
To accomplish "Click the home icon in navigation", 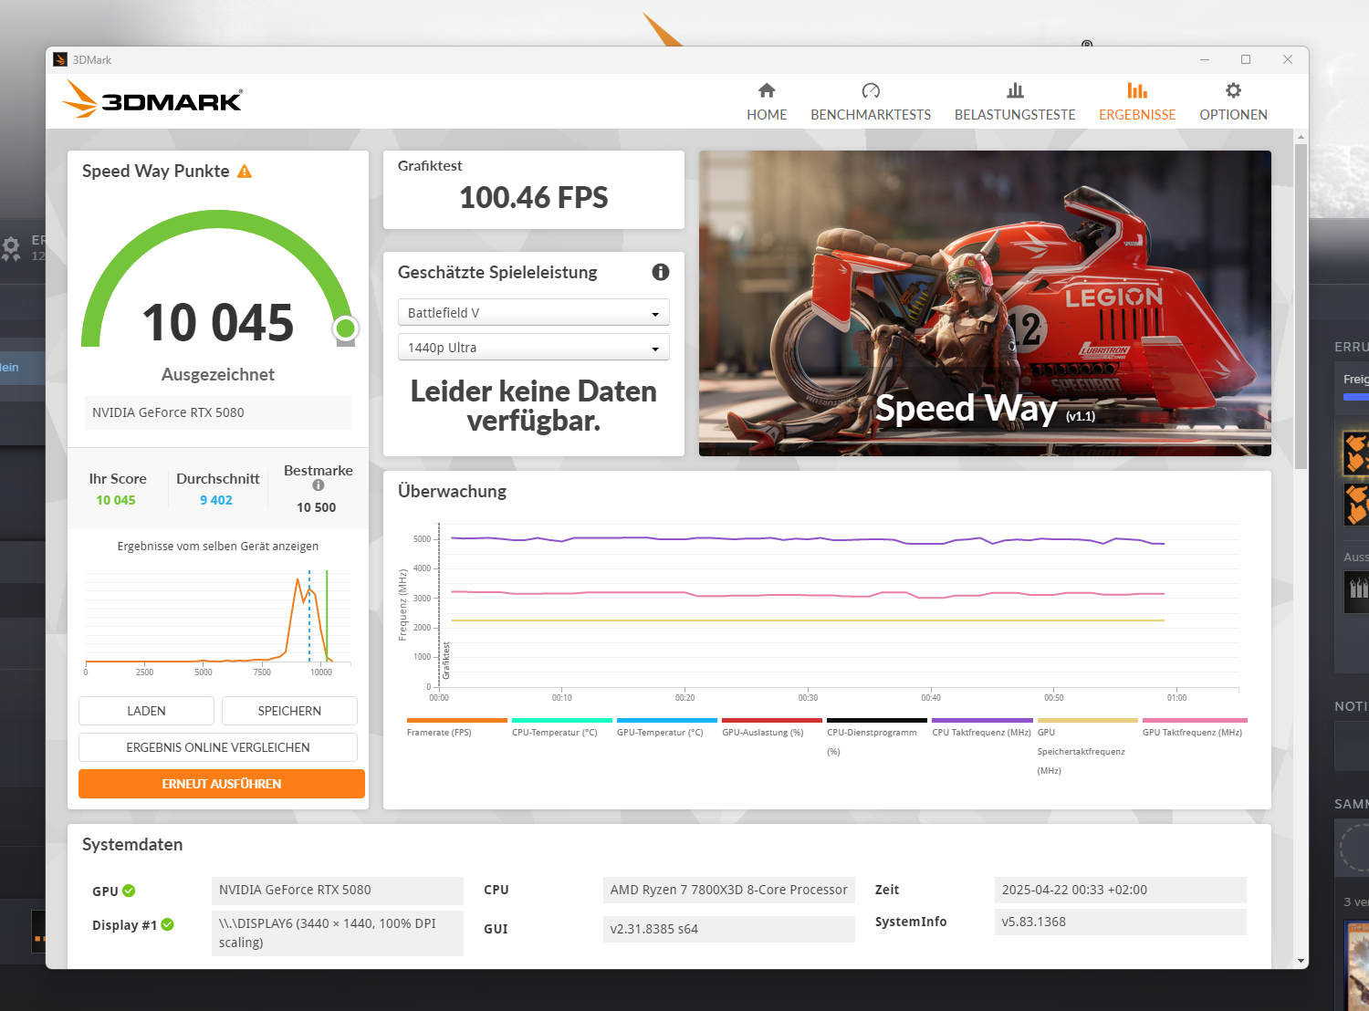I will [767, 90].
